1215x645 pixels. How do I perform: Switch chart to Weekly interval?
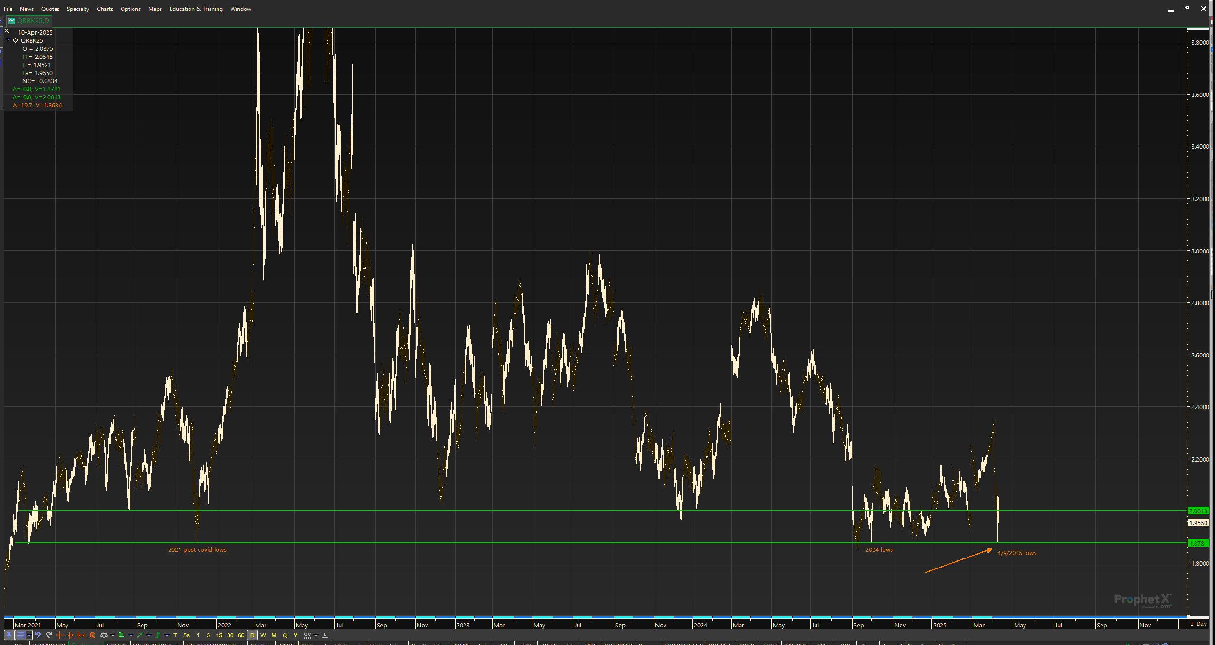pyautogui.click(x=263, y=635)
